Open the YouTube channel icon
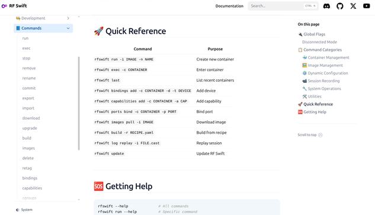Viewport: 375px width, 215px height. coord(366,6)
